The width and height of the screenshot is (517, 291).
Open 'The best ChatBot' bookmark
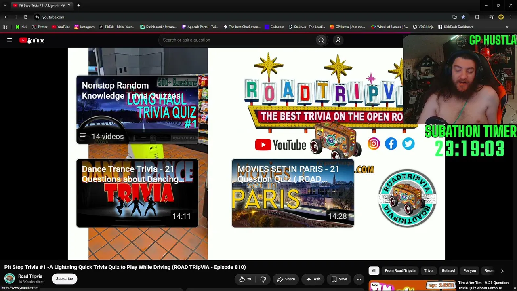[x=242, y=27]
